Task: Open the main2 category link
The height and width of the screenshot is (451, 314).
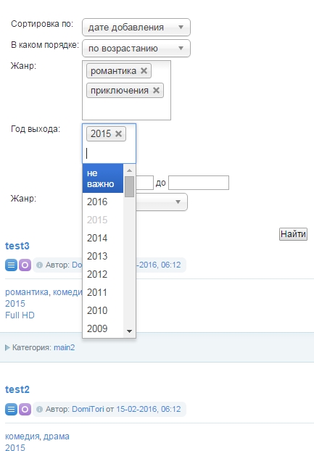Action: pyautogui.click(x=64, y=347)
